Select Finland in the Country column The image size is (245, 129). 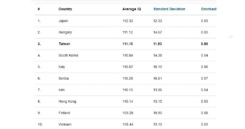point(64,113)
